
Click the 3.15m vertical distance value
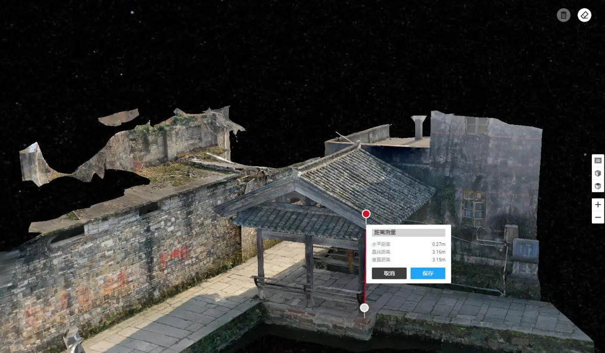[438, 260]
